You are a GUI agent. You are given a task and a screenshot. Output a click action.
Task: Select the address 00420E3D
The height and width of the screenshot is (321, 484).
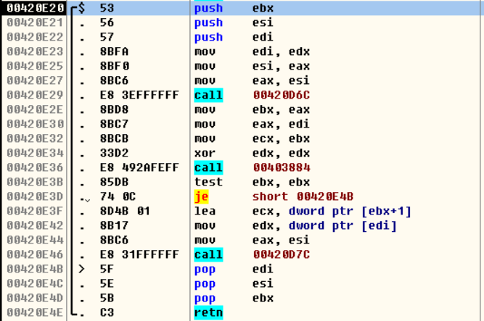tap(34, 196)
